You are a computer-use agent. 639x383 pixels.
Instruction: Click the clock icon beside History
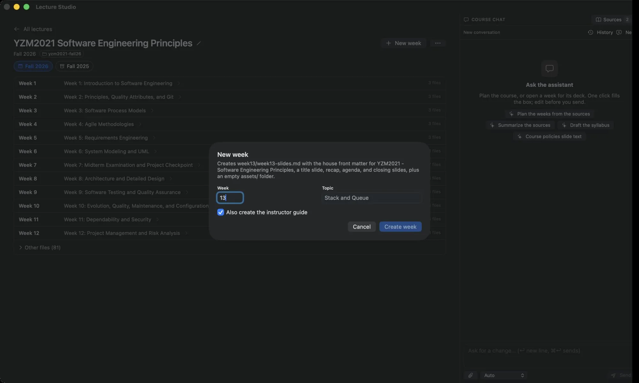point(590,32)
